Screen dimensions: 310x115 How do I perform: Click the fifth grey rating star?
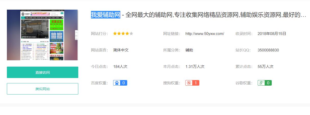[x=131, y=33]
